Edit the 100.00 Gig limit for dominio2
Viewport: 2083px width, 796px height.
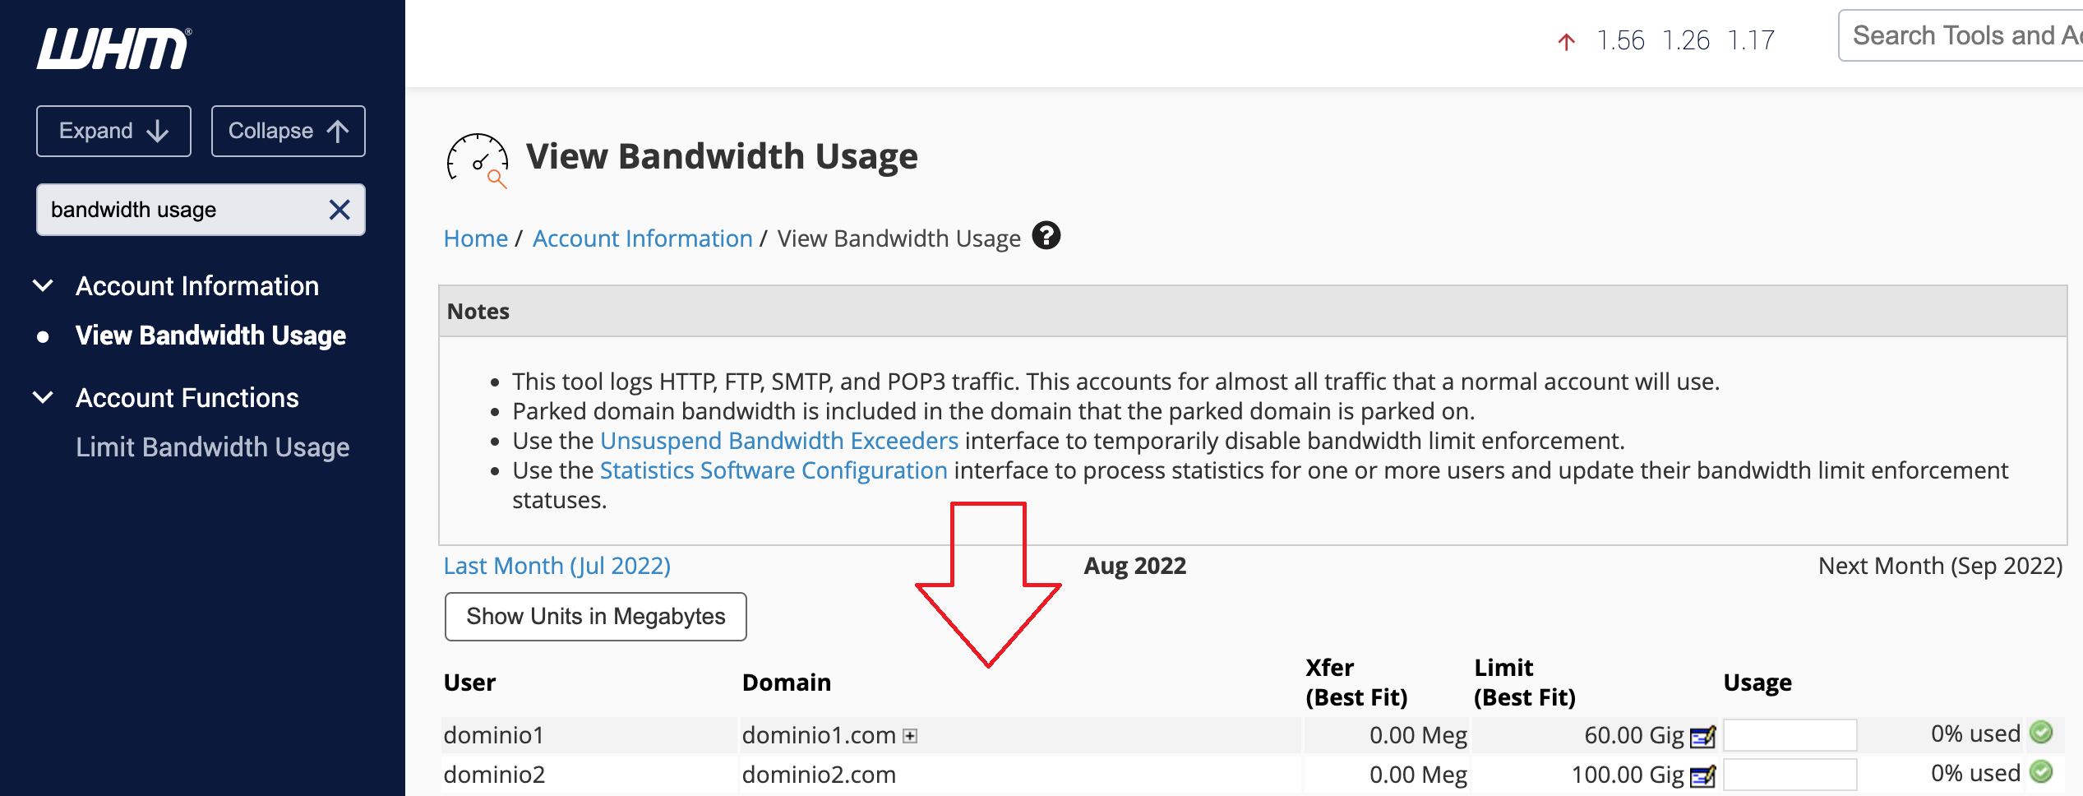(x=1702, y=775)
